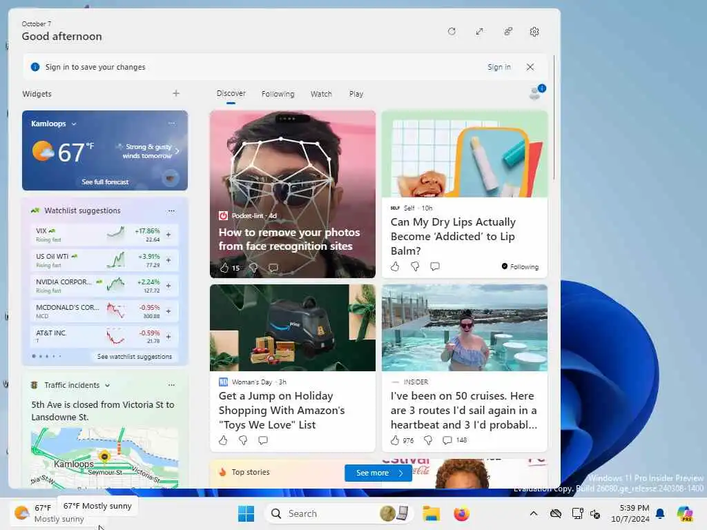The width and height of the screenshot is (707, 530).
Task: Dislike the Lip Balm article
Action: click(415, 266)
